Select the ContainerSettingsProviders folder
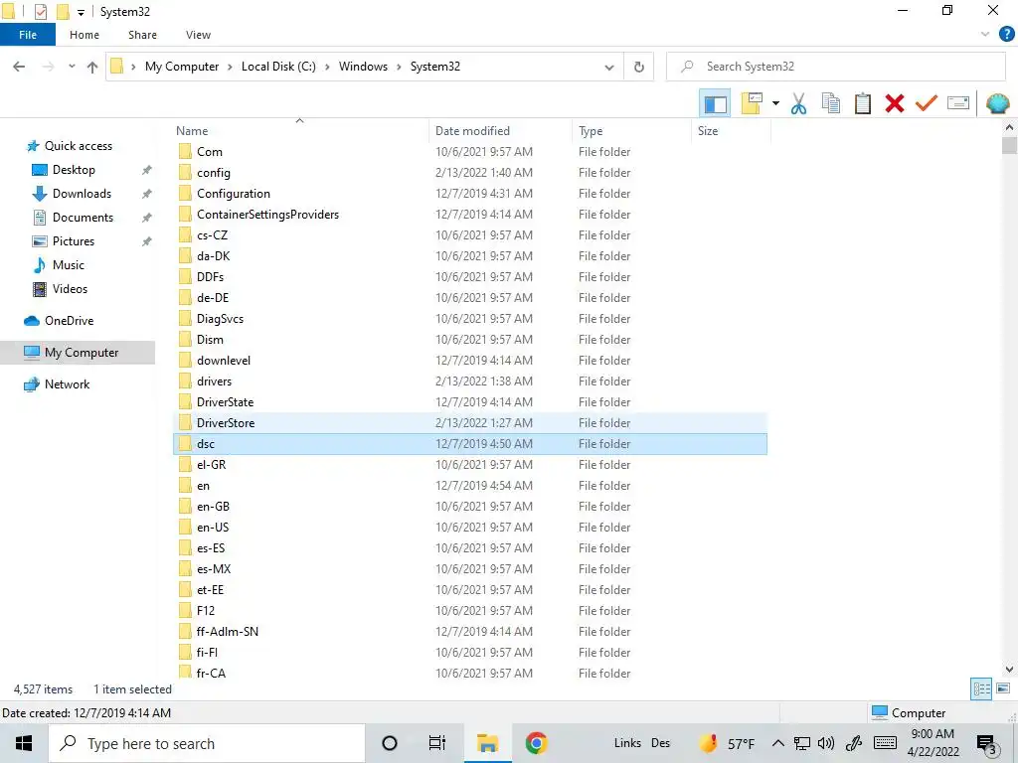Image resolution: width=1018 pixels, height=763 pixels. [267, 215]
